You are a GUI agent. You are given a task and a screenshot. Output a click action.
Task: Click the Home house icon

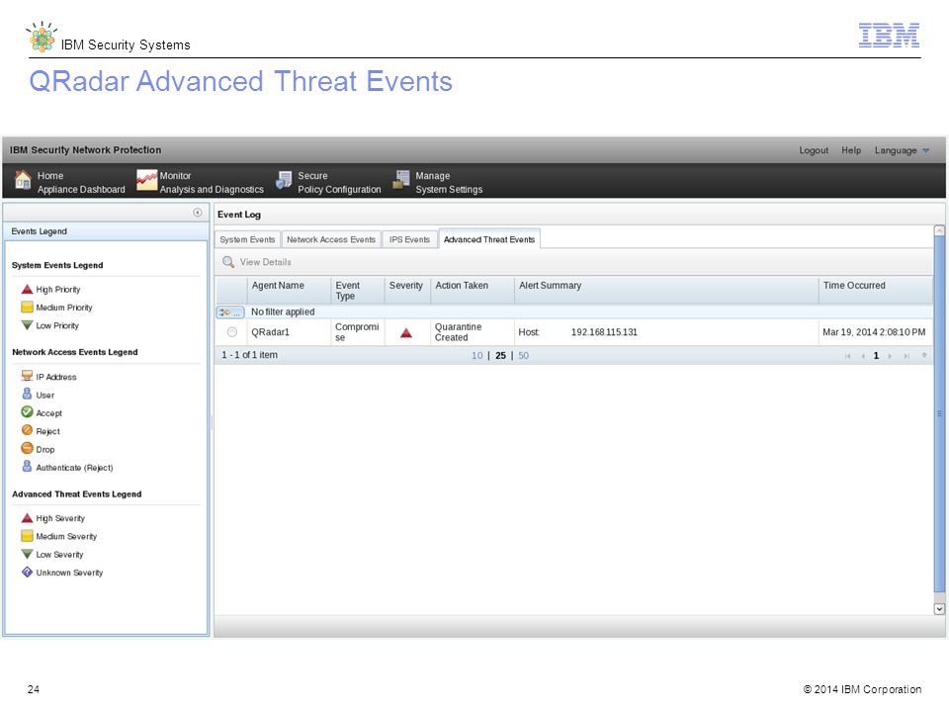[x=23, y=180]
